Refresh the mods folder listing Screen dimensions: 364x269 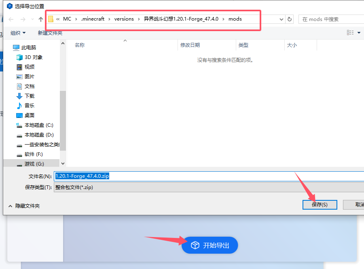click(290, 19)
